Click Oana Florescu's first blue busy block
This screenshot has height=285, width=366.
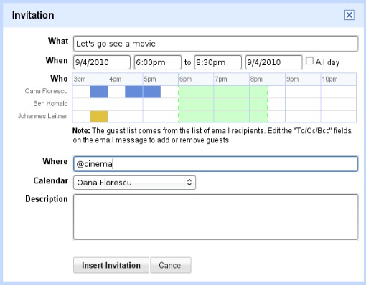(99, 92)
